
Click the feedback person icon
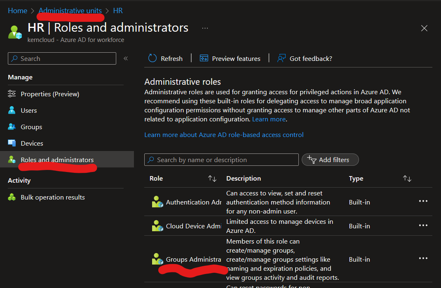point(281,58)
